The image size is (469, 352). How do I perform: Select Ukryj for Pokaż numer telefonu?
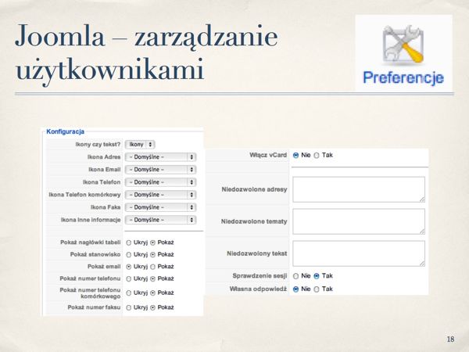coord(129,278)
